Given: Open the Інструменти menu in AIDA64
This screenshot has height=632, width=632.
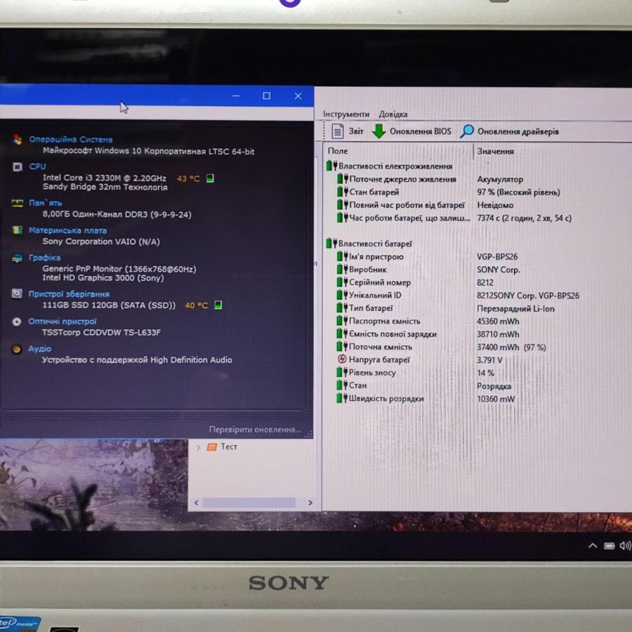Looking at the screenshot, I should pyautogui.click(x=345, y=114).
